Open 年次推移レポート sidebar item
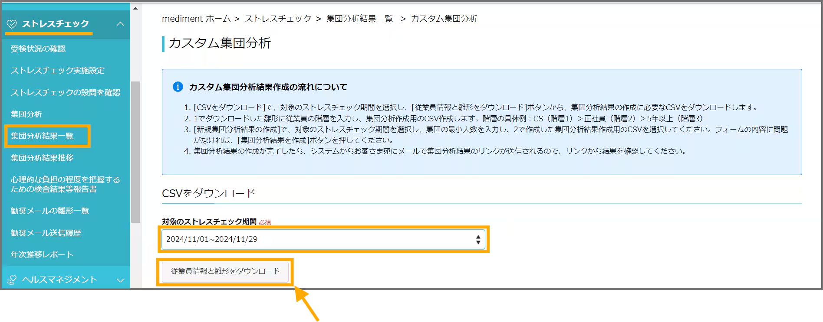Screen dimensions: 823x322 42,254
